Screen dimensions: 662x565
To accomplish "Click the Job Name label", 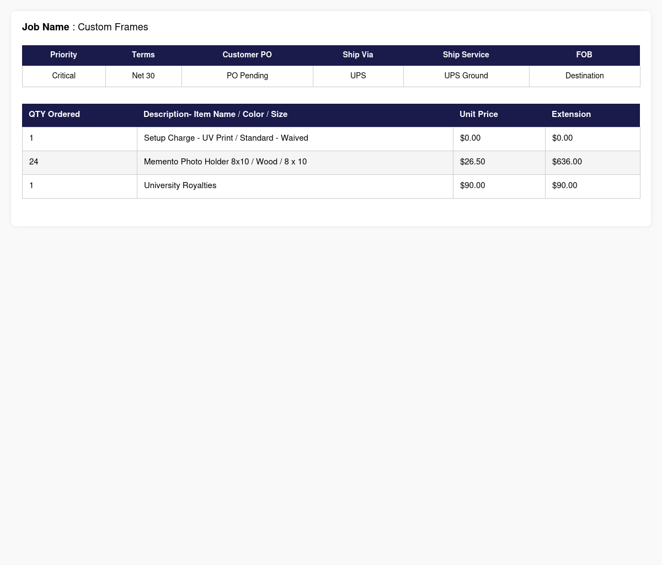I will click(46, 27).
